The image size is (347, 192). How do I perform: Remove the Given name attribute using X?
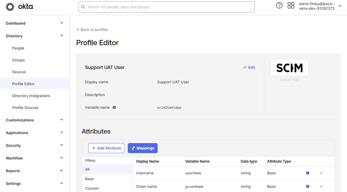point(321,187)
